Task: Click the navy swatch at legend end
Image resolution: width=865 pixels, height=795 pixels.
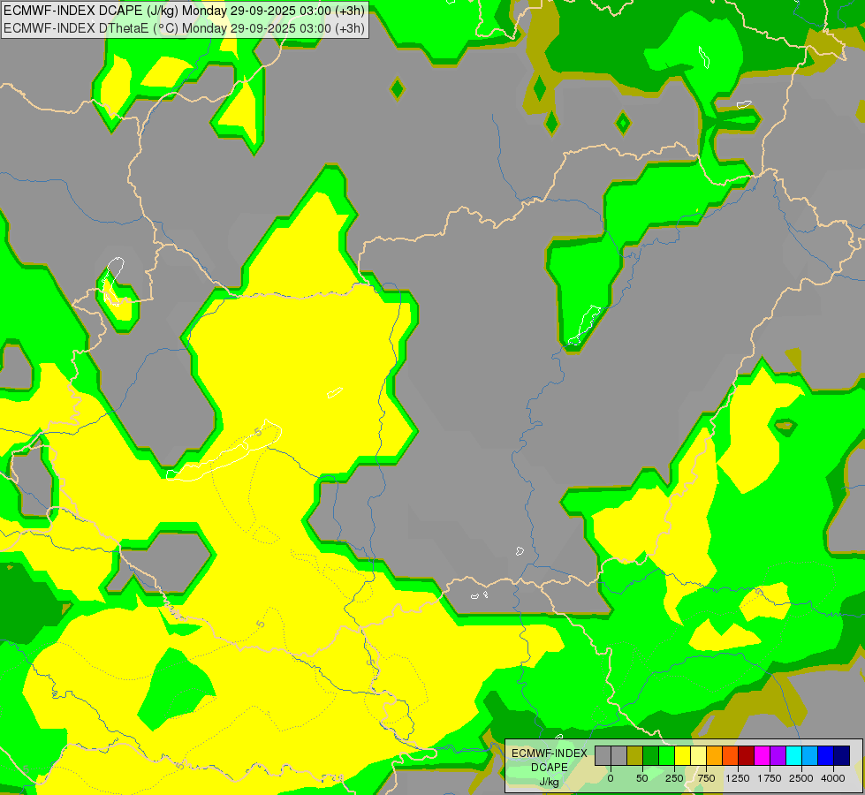Action: (x=842, y=755)
